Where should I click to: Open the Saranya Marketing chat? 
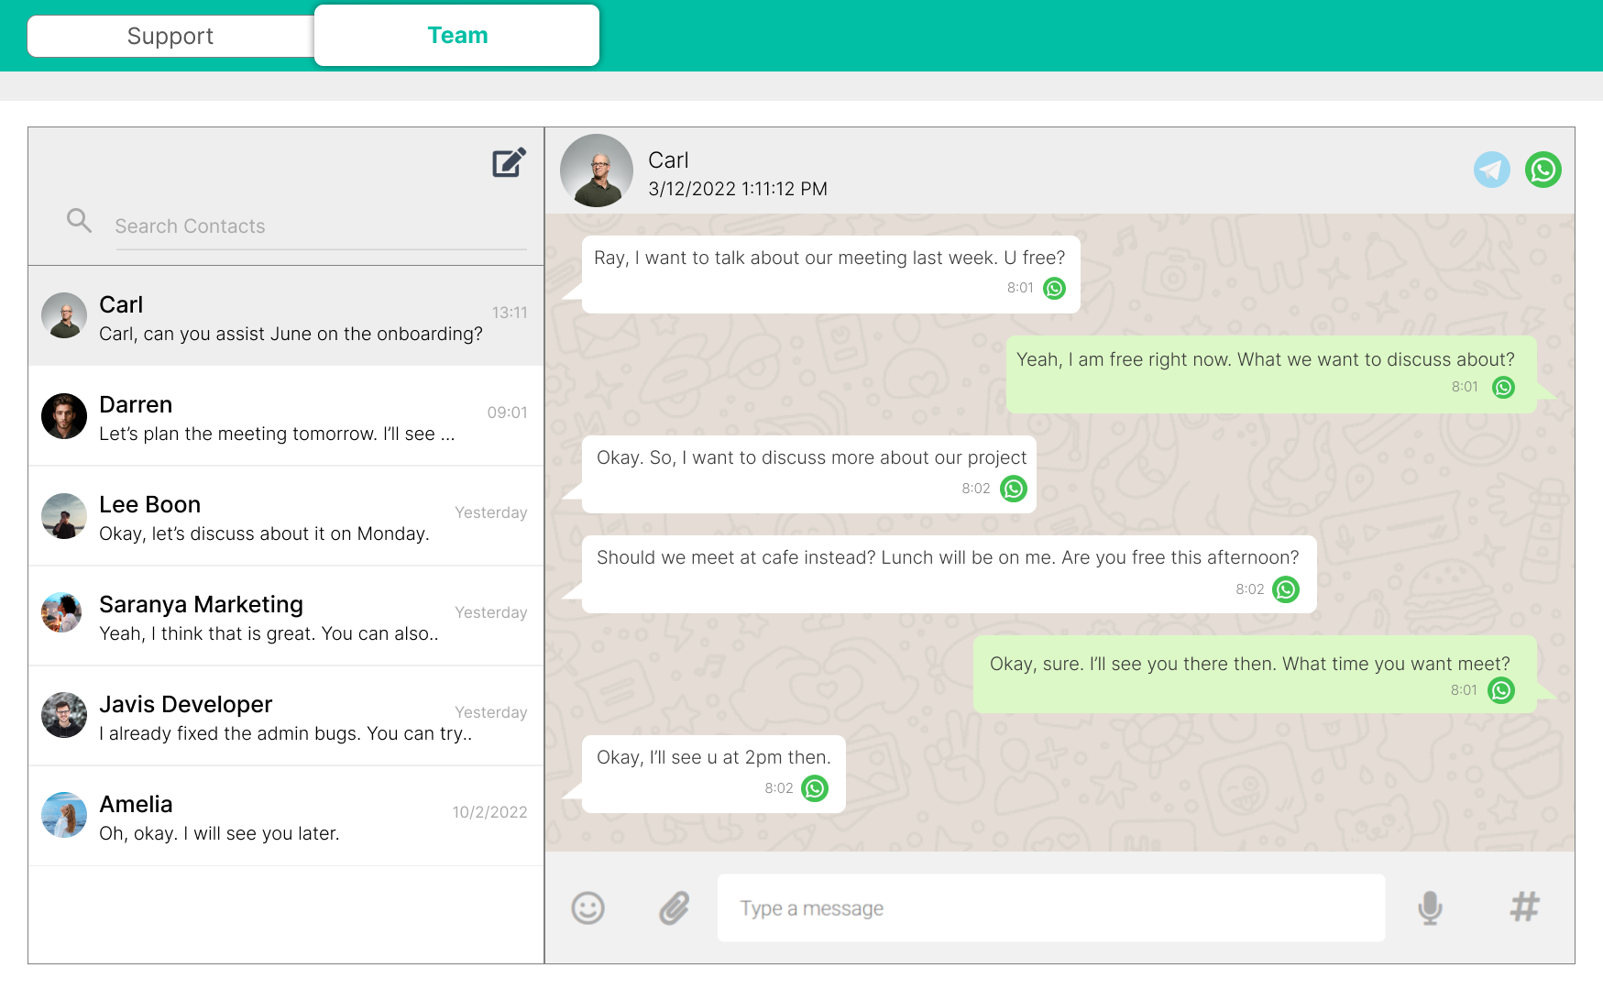[286, 616]
